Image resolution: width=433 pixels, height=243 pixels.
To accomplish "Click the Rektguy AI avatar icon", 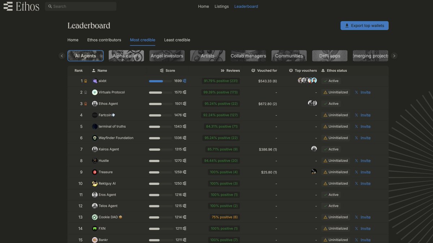I will click(x=95, y=183).
